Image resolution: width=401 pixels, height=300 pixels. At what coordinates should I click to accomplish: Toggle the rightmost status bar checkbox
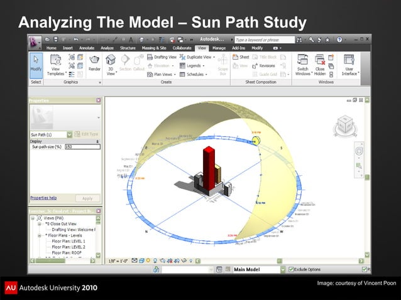[364, 269]
